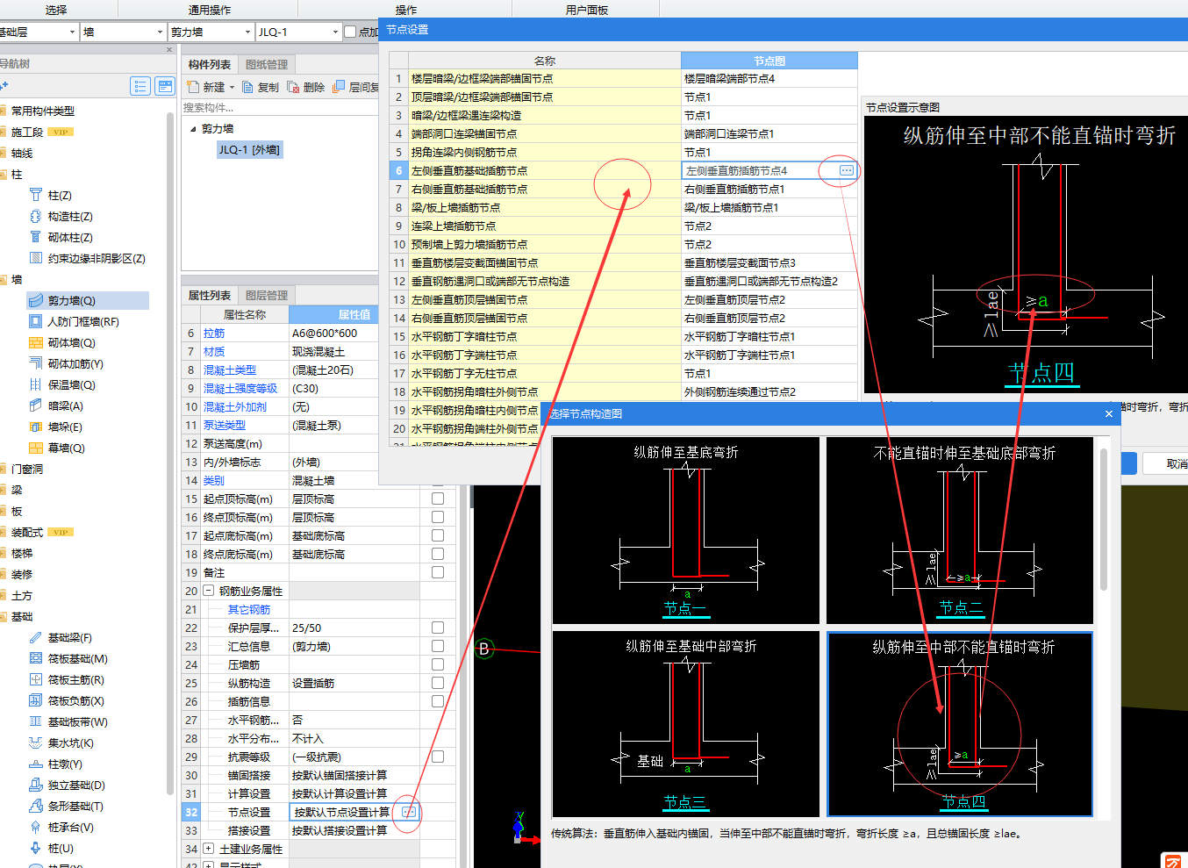Select JLQ-1 [外墙] in component list
Viewport: 1188px width, 868px height.
pyautogui.click(x=249, y=150)
